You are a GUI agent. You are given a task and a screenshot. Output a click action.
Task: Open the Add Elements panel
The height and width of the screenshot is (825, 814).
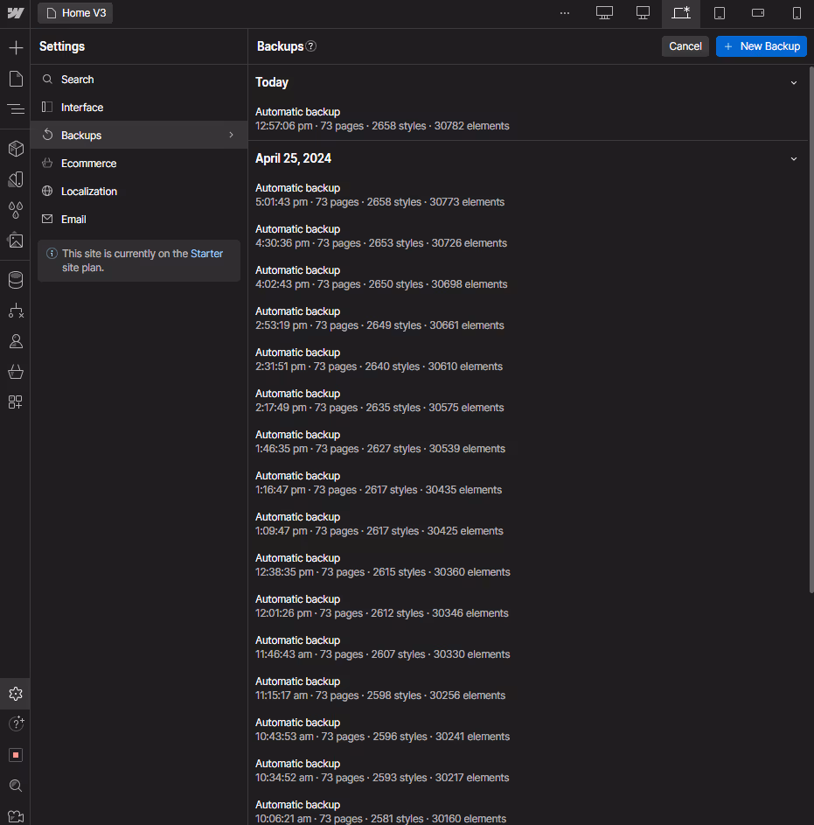pyautogui.click(x=16, y=47)
